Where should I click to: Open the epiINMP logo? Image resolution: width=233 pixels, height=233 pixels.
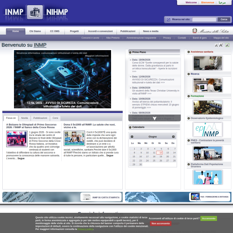208,129
